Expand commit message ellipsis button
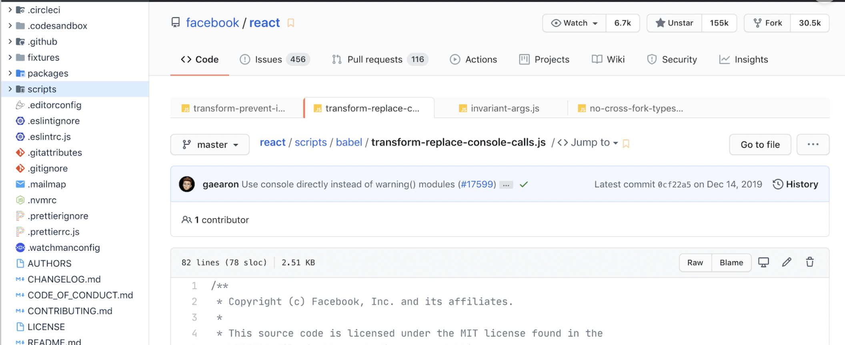Image resolution: width=845 pixels, height=345 pixels. pyautogui.click(x=506, y=185)
